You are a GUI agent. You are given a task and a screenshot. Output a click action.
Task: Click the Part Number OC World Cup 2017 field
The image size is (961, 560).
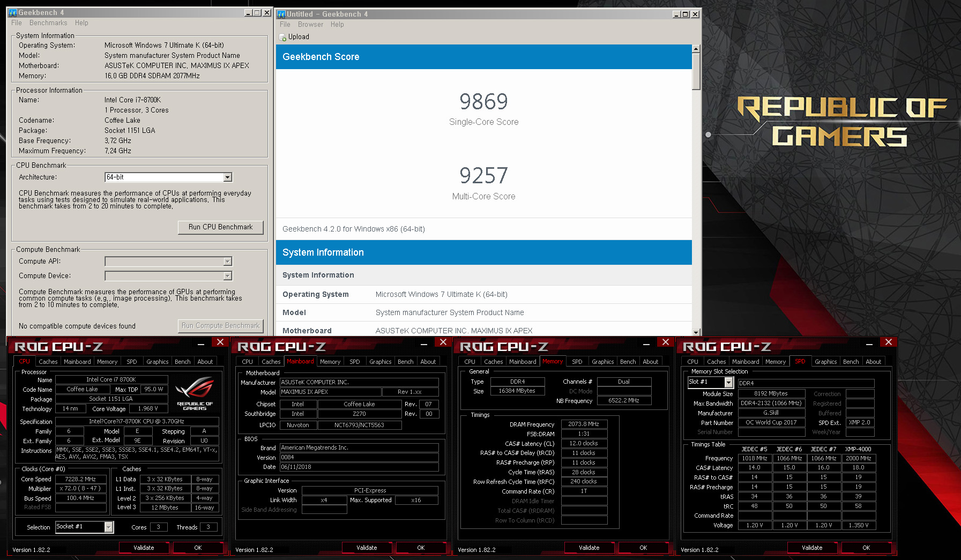[x=771, y=422]
